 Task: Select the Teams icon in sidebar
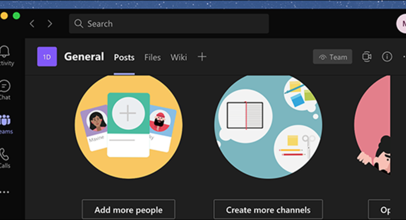pos(6,124)
